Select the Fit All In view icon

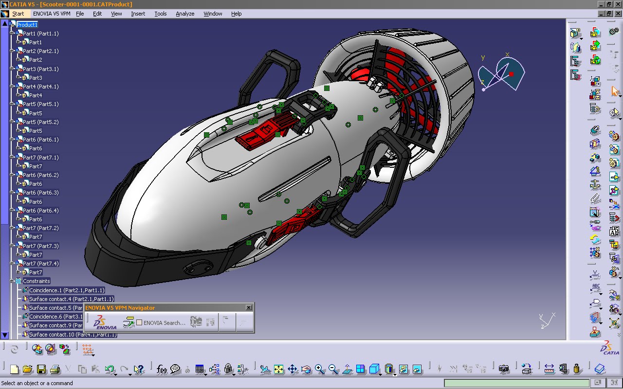[x=279, y=370]
